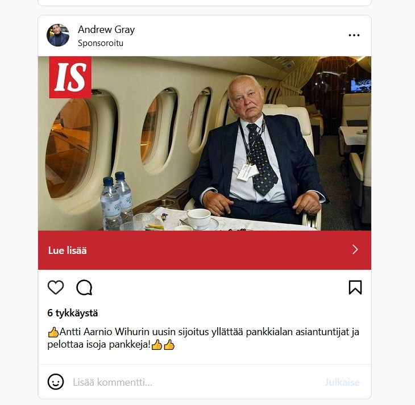This screenshot has height=405, width=415.
Task: Click the arrow chevron on the red banner
Action: click(x=355, y=249)
